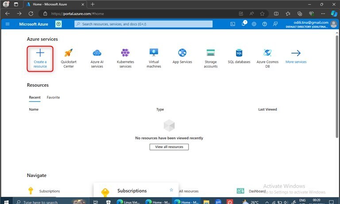The height and width of the screenshot is (204, 340).
Task: Open the Support and help question icon
Action: tap(265, 24)
